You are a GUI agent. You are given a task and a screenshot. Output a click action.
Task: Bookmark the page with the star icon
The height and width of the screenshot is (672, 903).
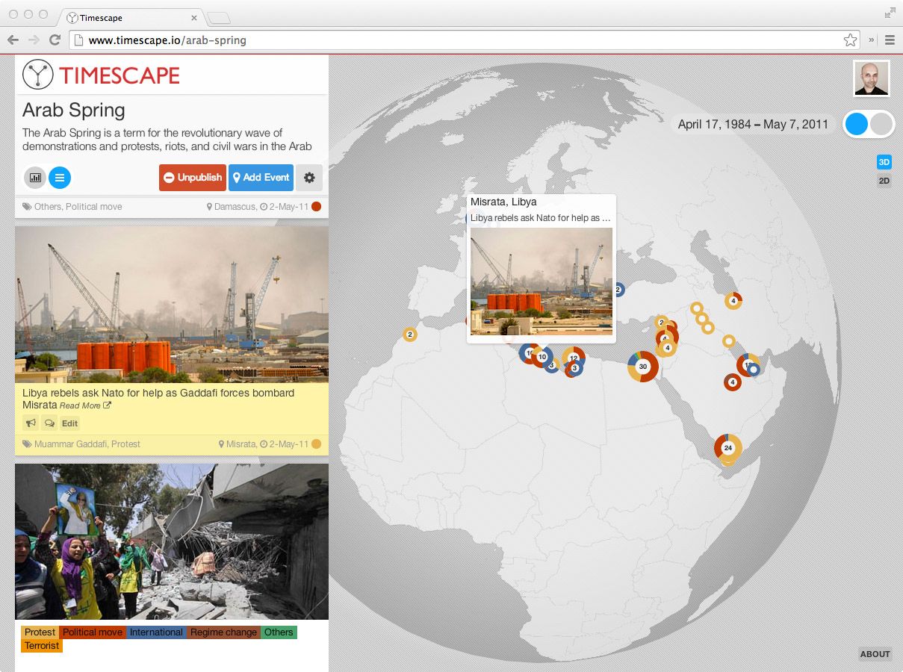[x=851, y=40]
